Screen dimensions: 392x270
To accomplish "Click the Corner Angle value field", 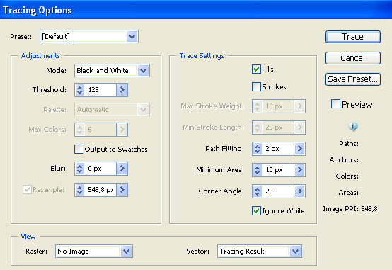I will click(x=278, y=191).
